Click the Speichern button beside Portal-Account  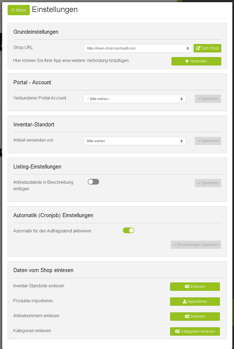point(208,99)
